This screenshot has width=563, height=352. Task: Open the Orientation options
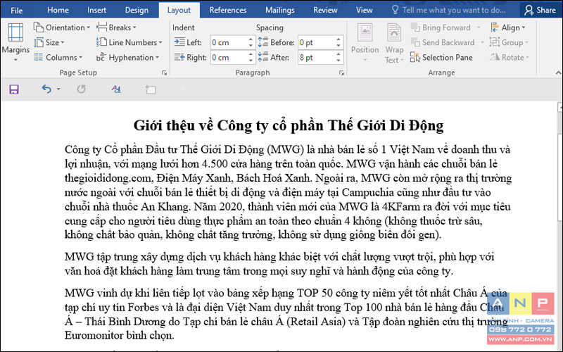[61, 27]
